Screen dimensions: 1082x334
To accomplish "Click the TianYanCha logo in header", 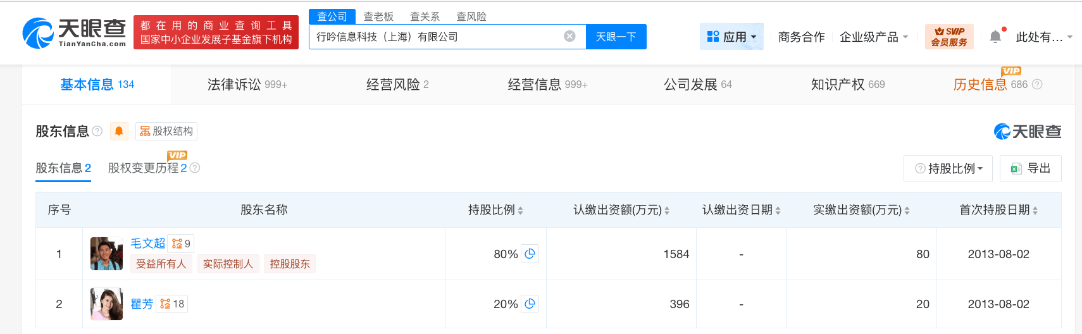I will [74, 33].
